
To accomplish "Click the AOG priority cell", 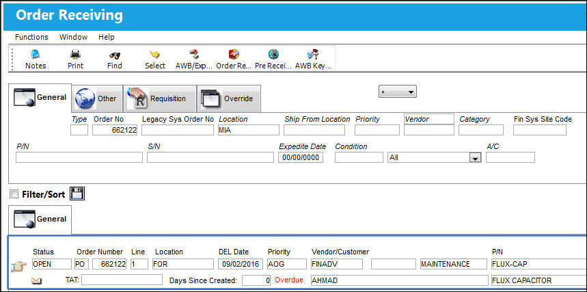I will 287,264.
